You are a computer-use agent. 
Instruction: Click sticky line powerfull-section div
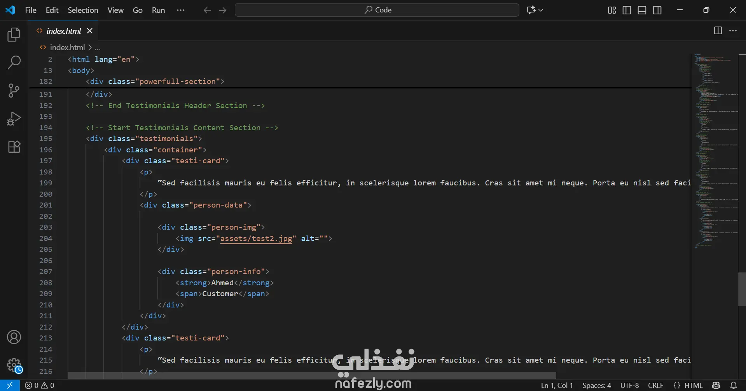point(155,81)
